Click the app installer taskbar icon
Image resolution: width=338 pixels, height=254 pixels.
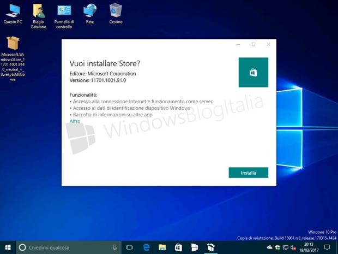pyautogui.click(x=210, y=247)
